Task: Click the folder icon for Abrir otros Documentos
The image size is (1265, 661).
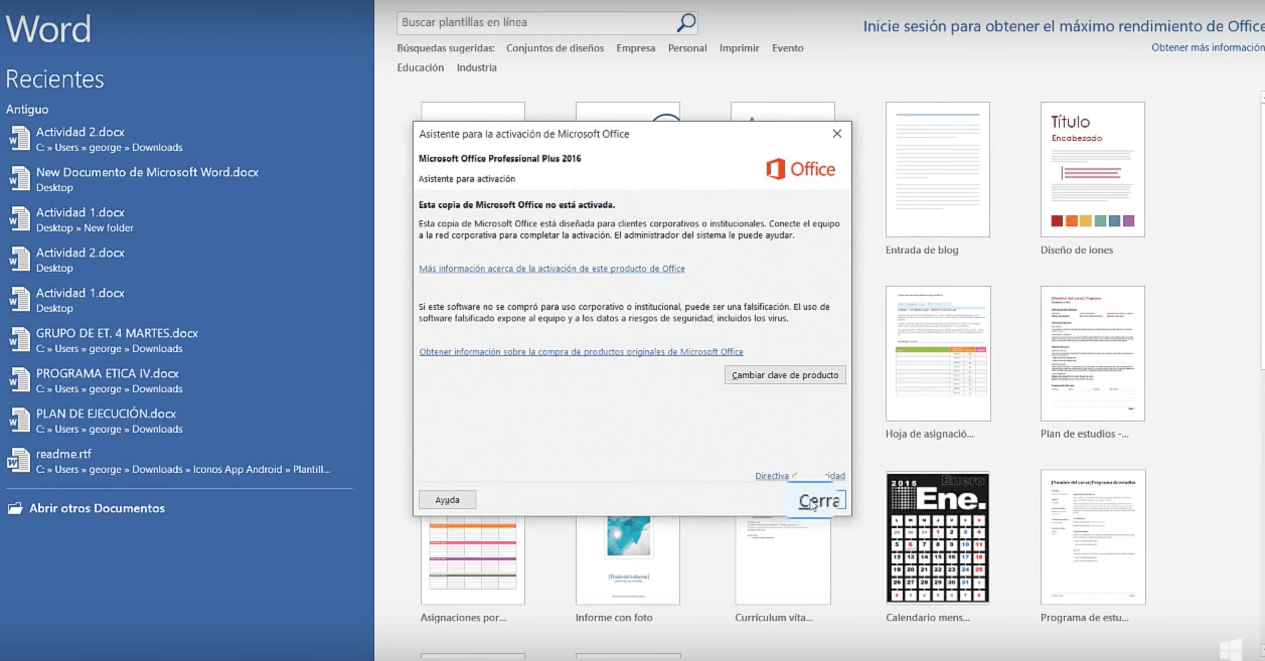Action: pyautogui.click(x=15, y=508)
